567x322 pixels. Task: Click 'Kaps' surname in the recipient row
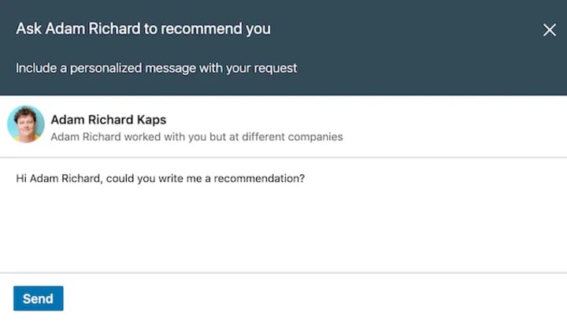(152, 120)
